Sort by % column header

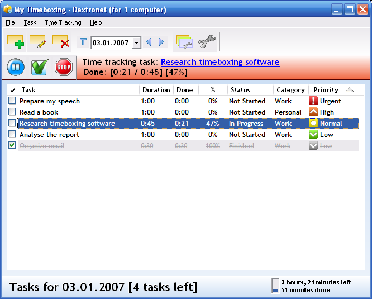[213, 90]
